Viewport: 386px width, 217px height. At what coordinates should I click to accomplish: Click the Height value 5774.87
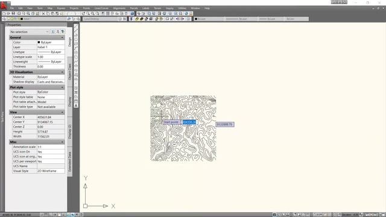coord(51,131)
